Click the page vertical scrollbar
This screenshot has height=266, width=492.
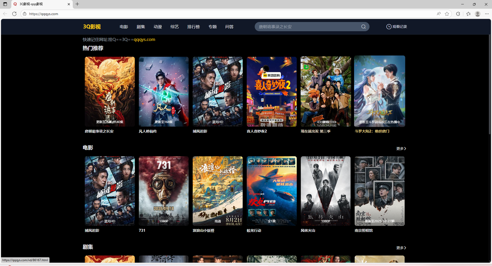pos(490,84)
